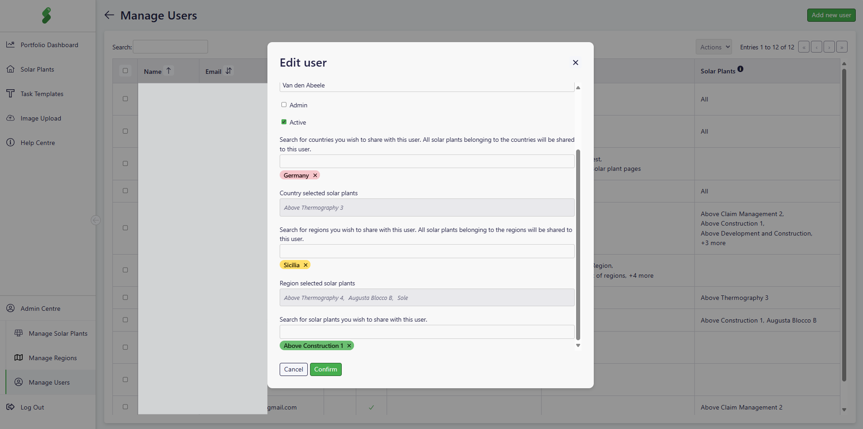The image size is (863, 429).
Task: Click the green app logo
Action: click(x=47, y=15)
